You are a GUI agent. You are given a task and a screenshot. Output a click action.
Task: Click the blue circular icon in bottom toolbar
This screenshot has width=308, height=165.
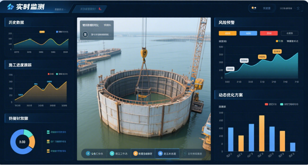point(88,154)
